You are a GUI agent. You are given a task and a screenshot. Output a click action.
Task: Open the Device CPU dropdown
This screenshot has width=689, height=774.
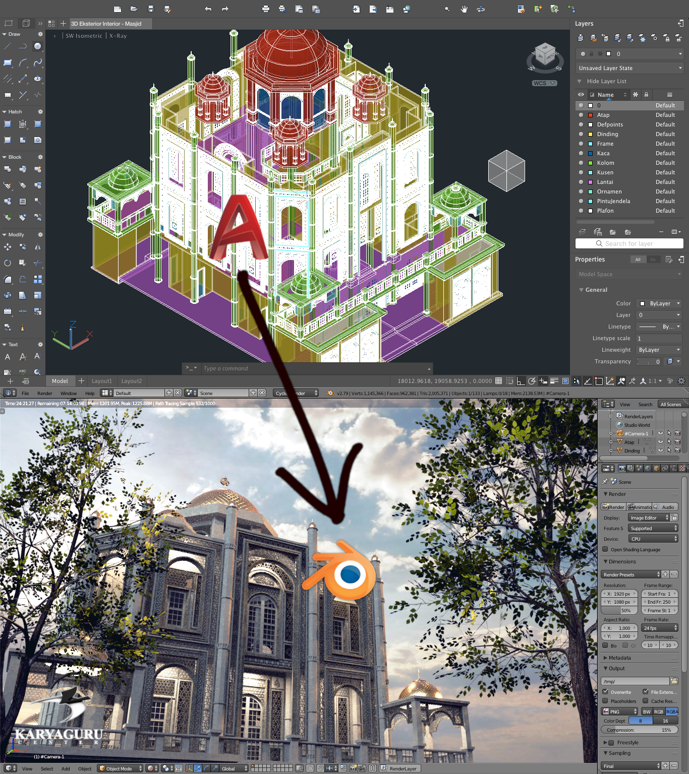tap(653, 539)
